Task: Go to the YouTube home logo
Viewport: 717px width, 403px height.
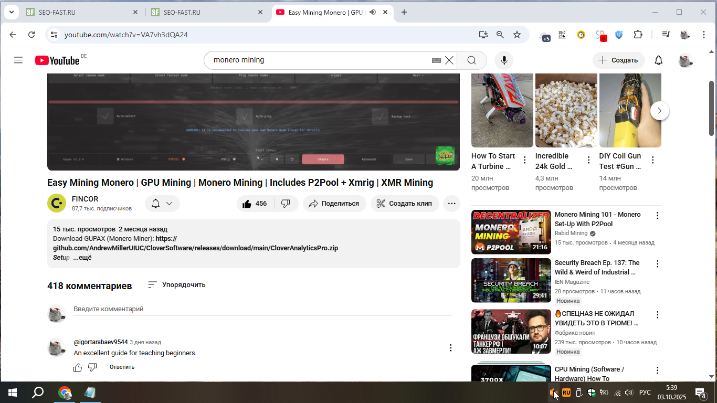Action: click(57, 60)
